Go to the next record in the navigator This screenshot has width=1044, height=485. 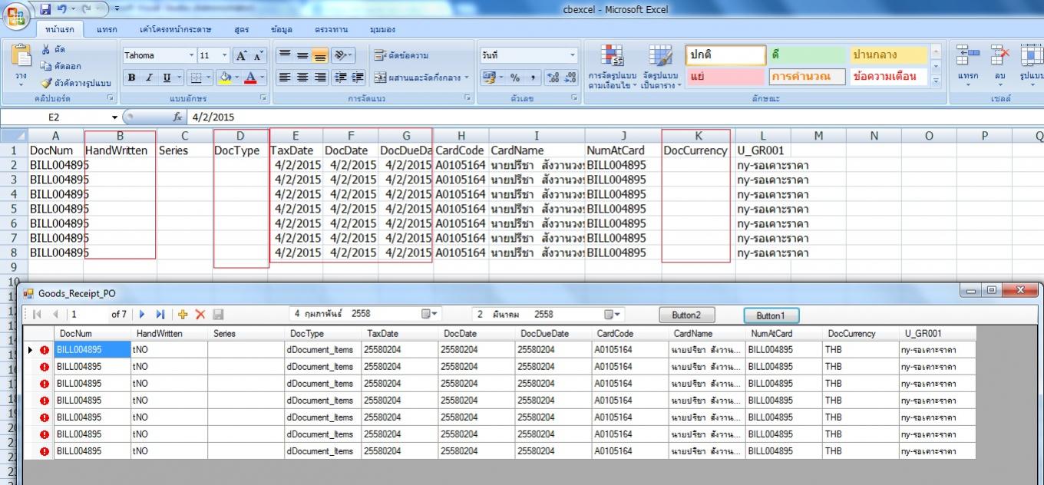[142, 315]
